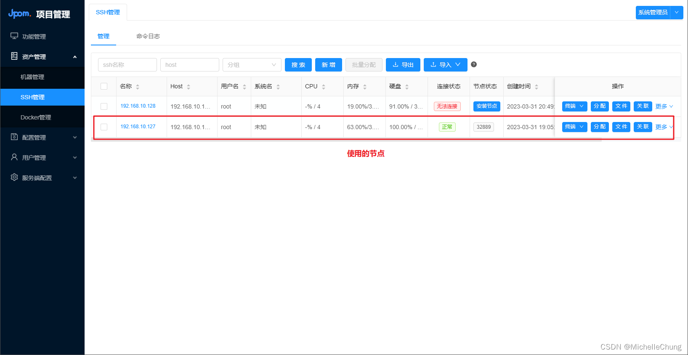
Task: Expand the 服务端配置 sidebar menu
Action: pyautogui.click(x=75, y=178)
